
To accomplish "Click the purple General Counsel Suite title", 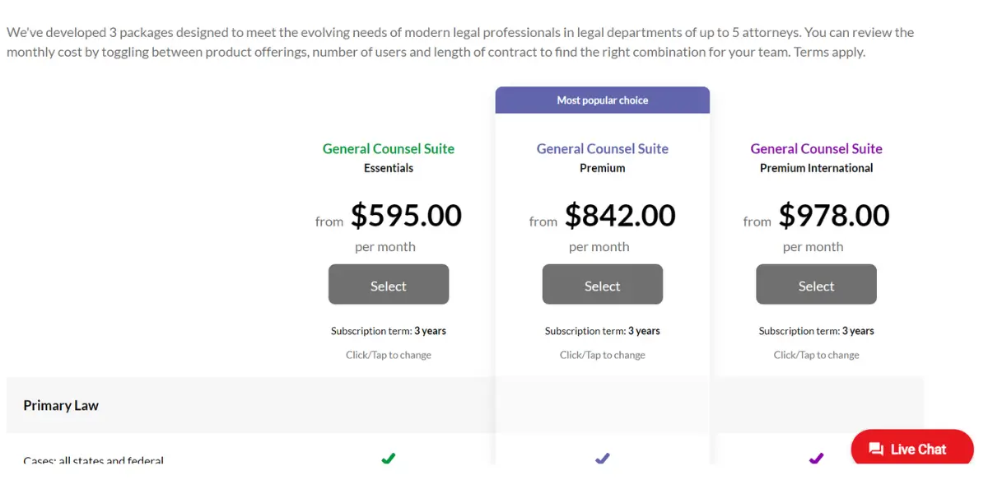I will (817, 149).
